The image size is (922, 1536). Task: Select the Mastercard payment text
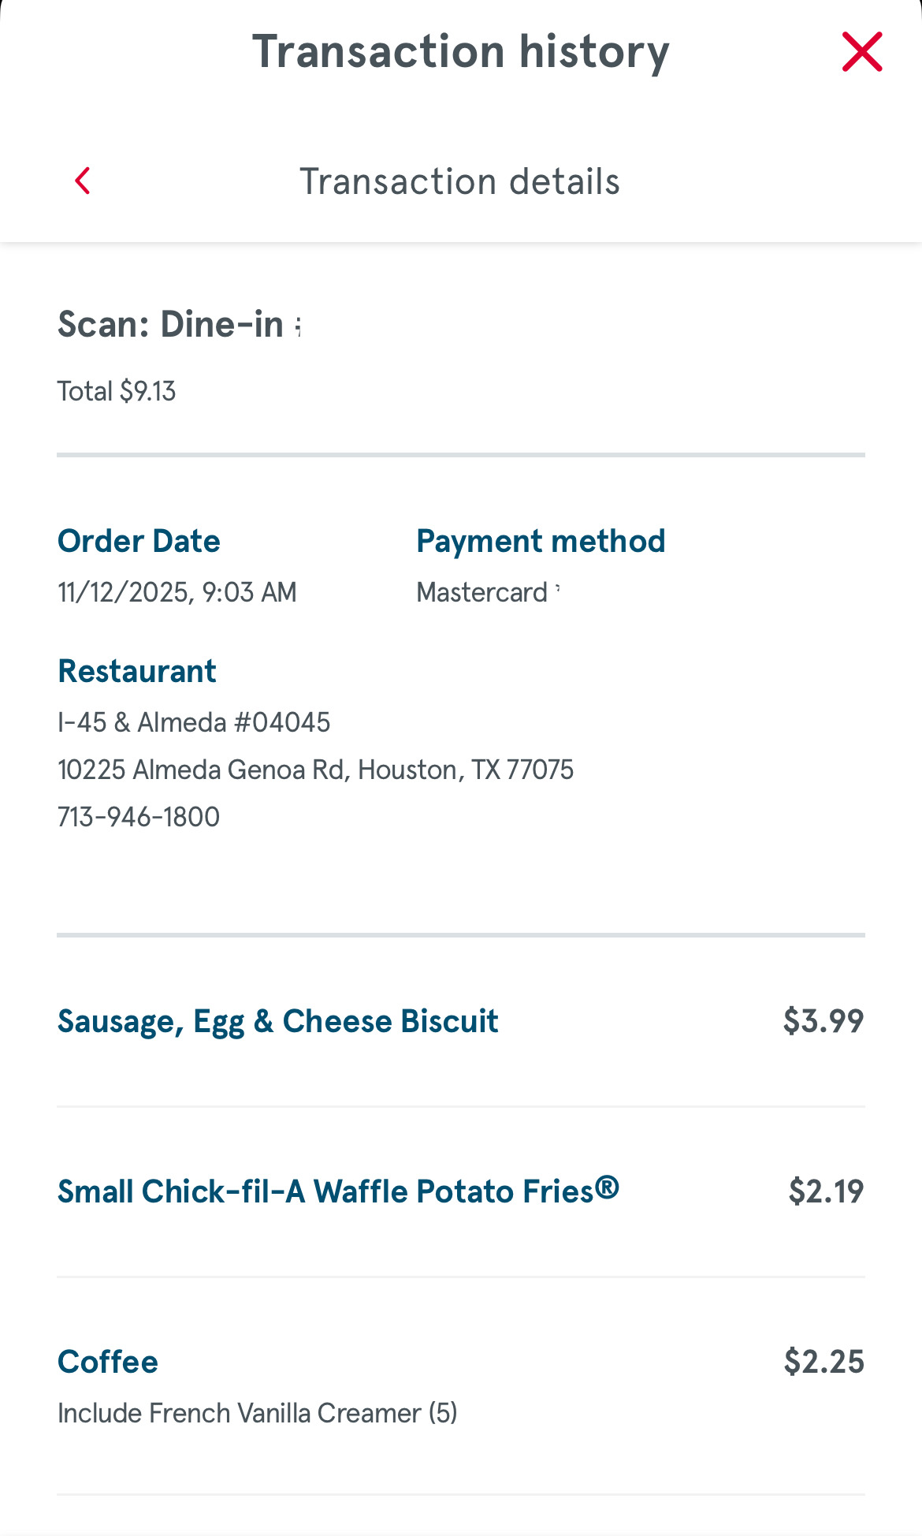482,592
